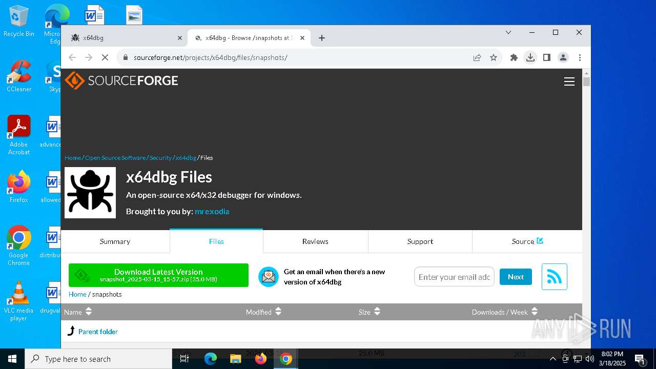Open the hamburger menu on SourceForge
Image resolution: width=656 pixels, height=369 pixels.
click(x=569, y=81)
